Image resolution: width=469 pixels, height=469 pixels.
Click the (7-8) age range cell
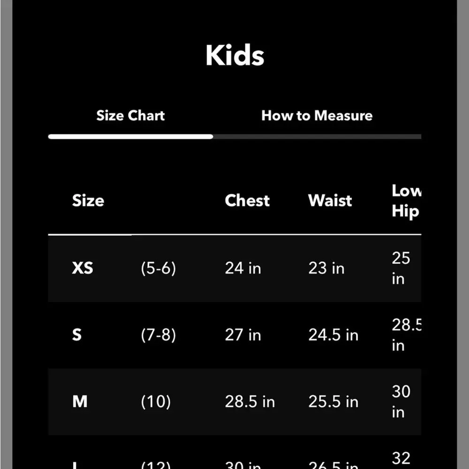pos(159,335)
